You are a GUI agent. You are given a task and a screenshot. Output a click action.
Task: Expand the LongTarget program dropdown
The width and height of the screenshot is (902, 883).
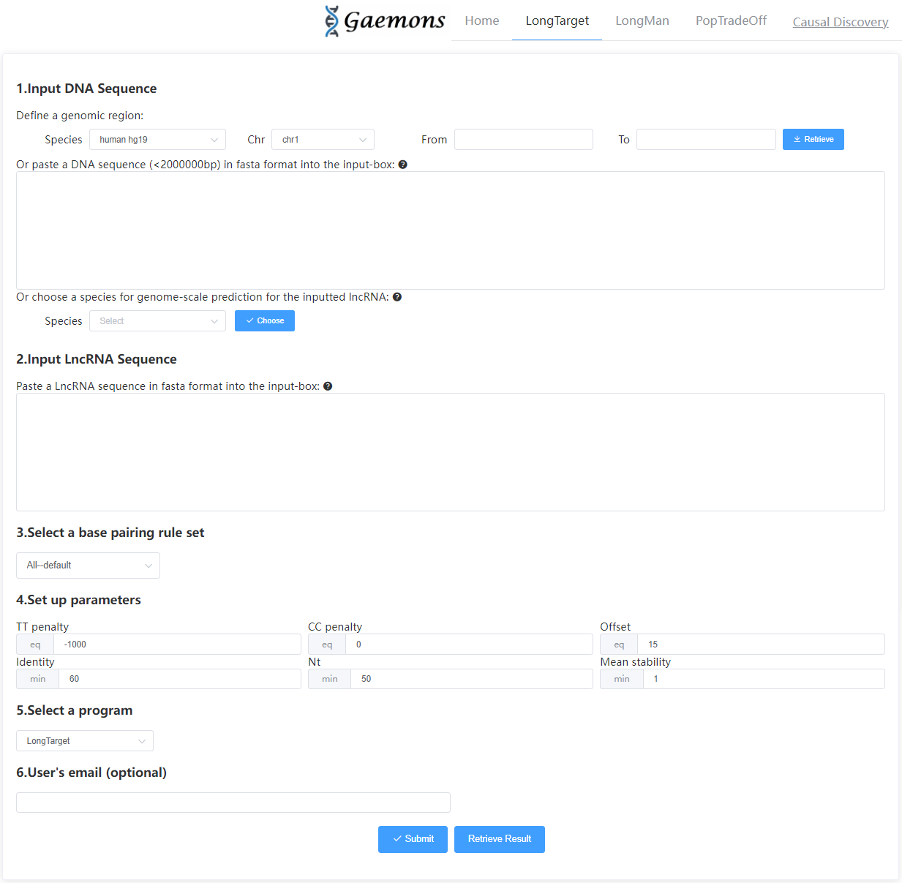click(x=85, y=741)
